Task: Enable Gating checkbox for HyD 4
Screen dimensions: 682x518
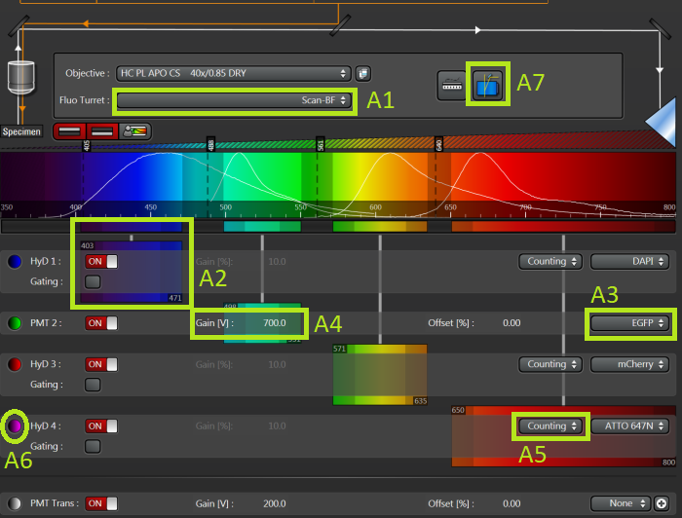Action: pyautogui.click(x=93, y=446)
